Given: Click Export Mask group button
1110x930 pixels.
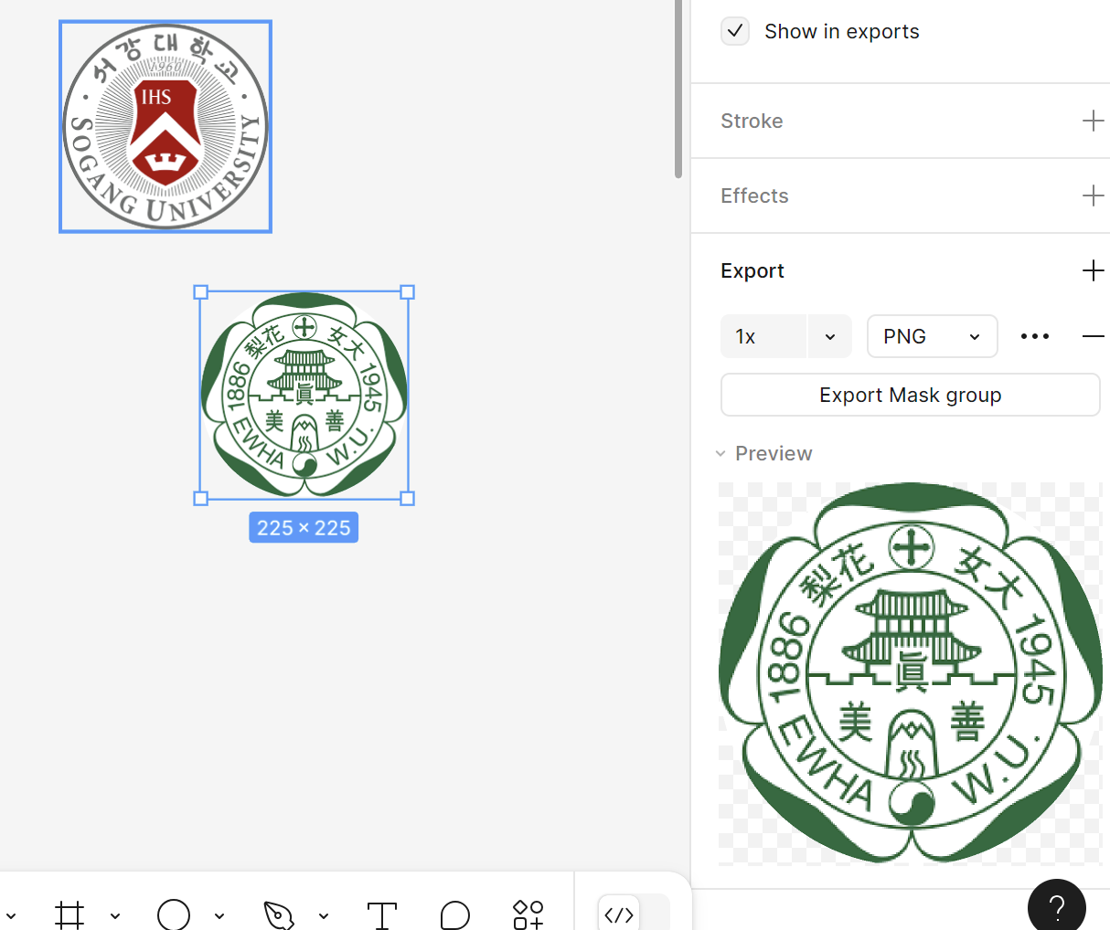Looking at the screenshot, I should click(x=910, y=395).
